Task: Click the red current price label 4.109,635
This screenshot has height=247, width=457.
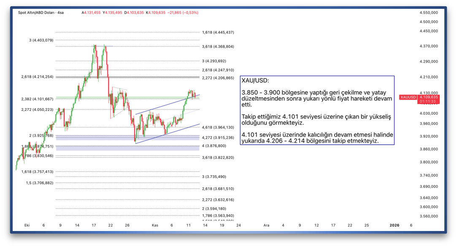Action: [428, 97]
